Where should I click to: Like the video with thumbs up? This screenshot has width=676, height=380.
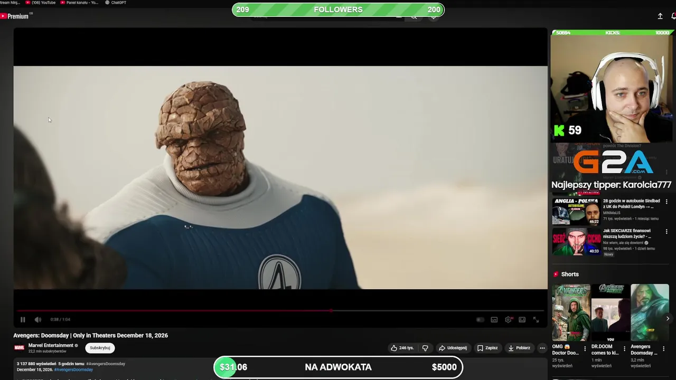pyautogui.click(x=394, y=348)
